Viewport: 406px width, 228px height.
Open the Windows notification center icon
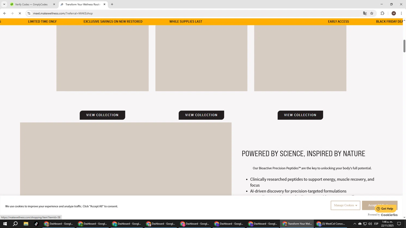tap(399, 224)
